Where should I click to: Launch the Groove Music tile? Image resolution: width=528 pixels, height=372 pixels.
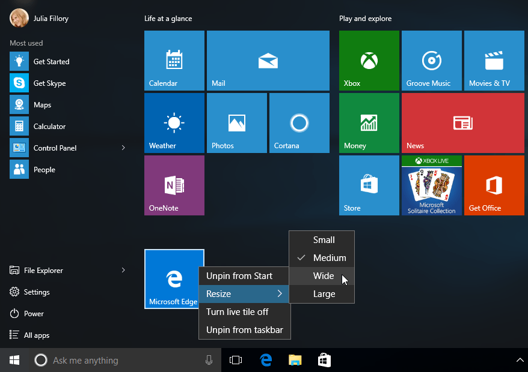point(431,61)
